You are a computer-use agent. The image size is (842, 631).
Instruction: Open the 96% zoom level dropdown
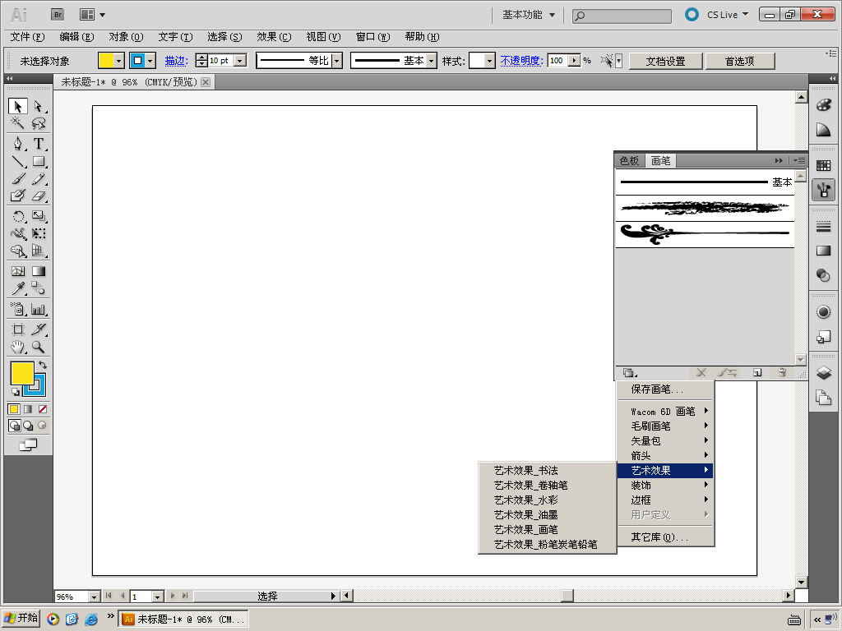coord(94,596)
